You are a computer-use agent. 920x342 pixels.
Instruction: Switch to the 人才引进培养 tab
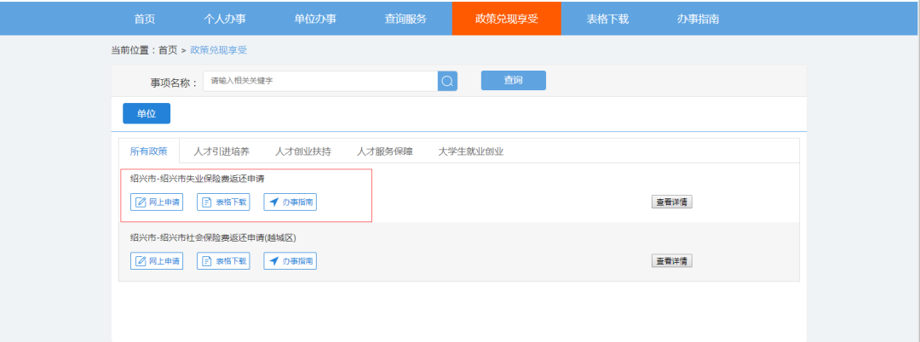point(221,151)
